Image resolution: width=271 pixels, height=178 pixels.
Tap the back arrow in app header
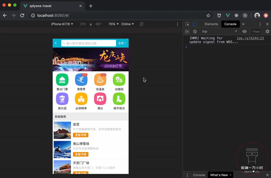click(x=56, y=43)
